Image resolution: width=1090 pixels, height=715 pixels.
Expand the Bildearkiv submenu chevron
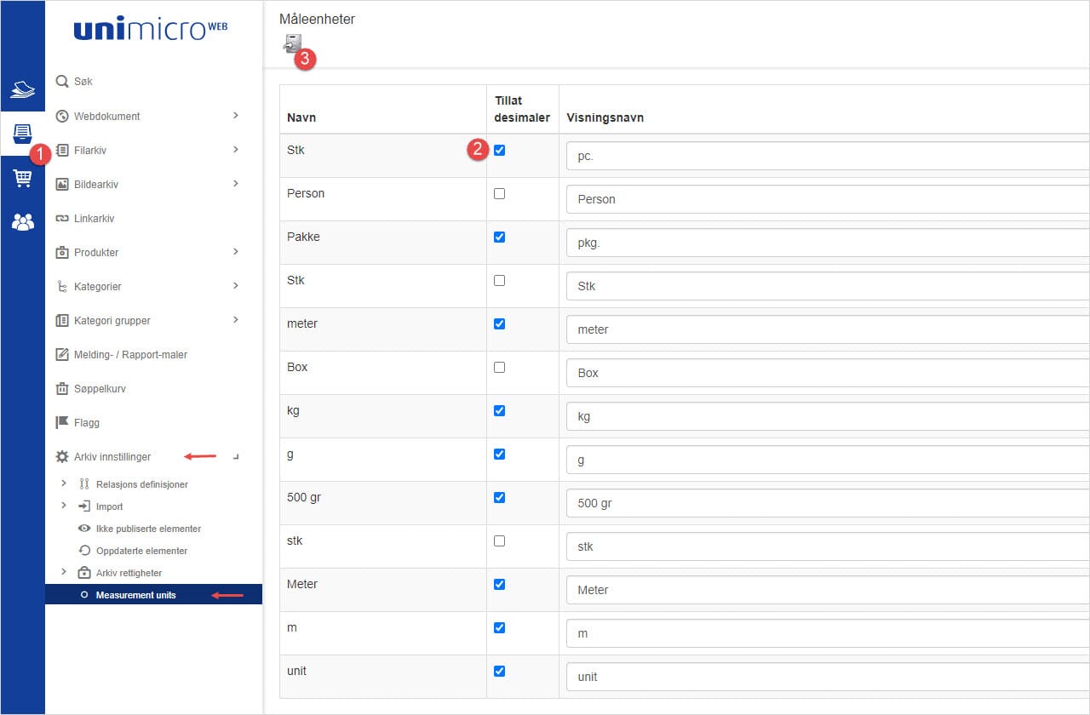[x=236, y=183]
